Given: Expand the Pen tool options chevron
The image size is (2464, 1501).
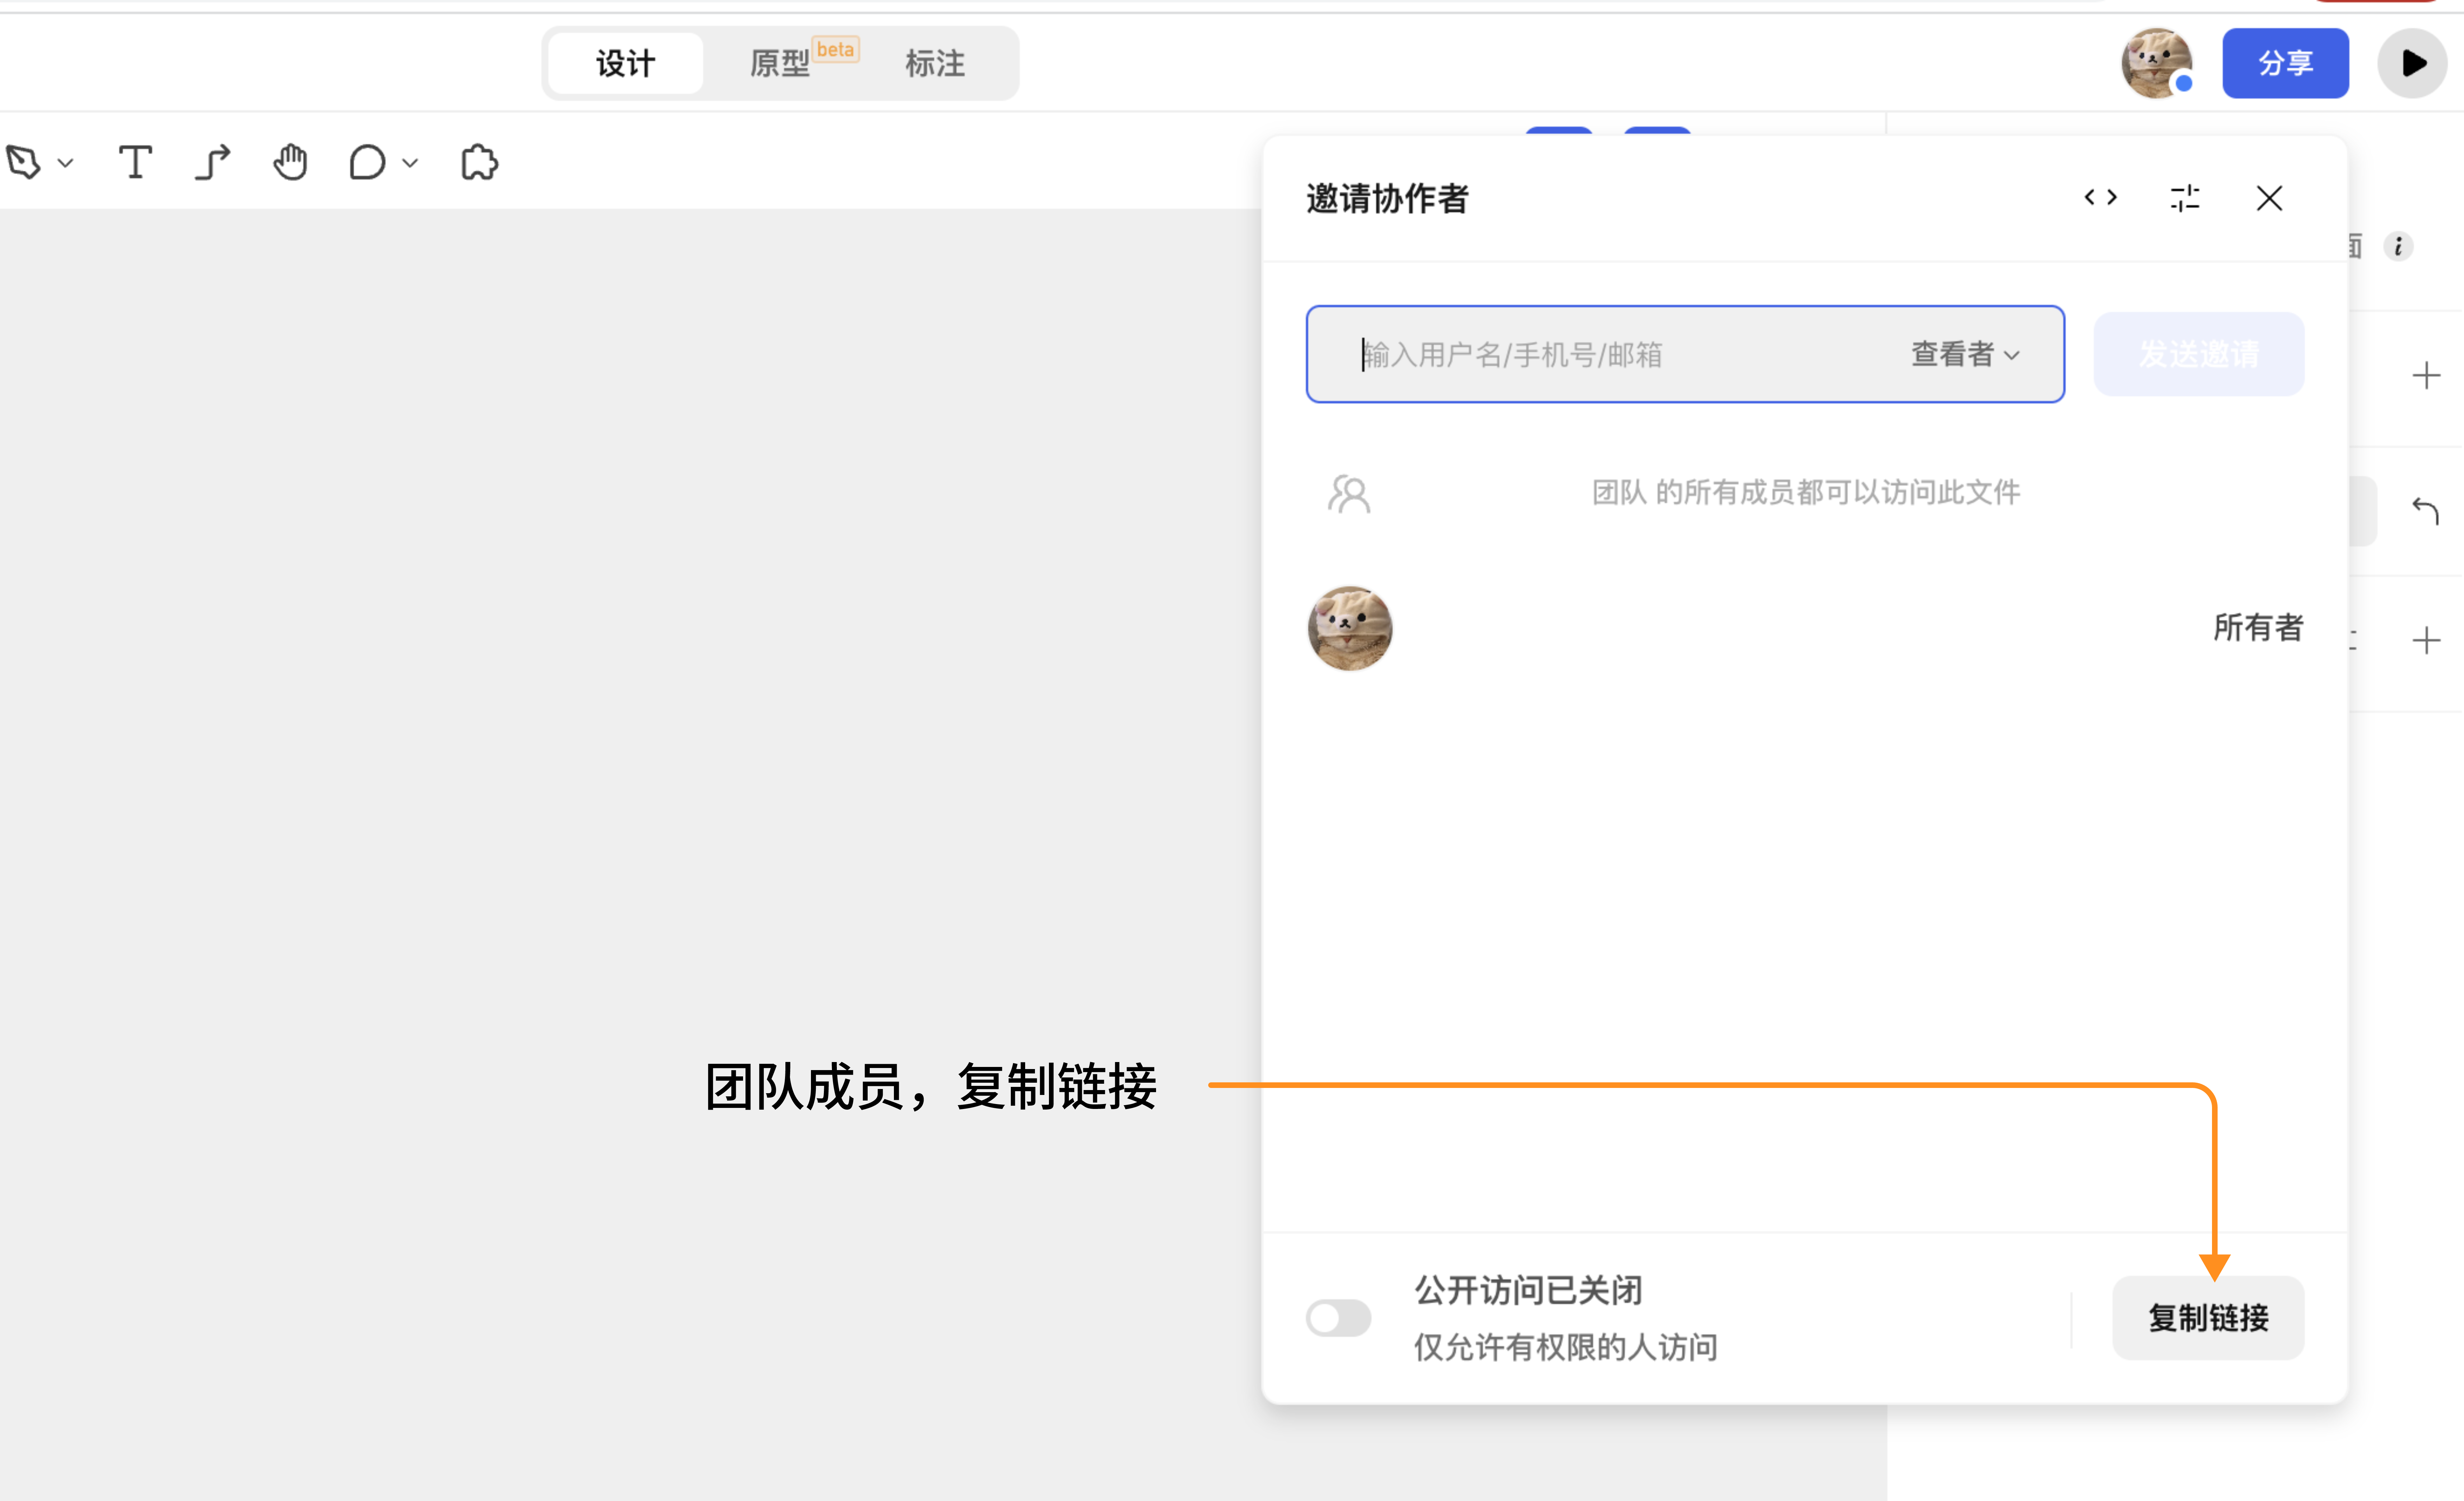Looking at the screenshot, I should pos(66,163).
